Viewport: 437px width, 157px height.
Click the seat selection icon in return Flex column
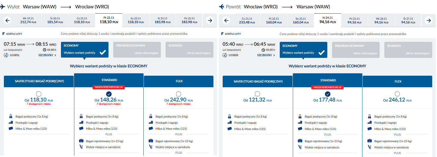pos(370,147)
